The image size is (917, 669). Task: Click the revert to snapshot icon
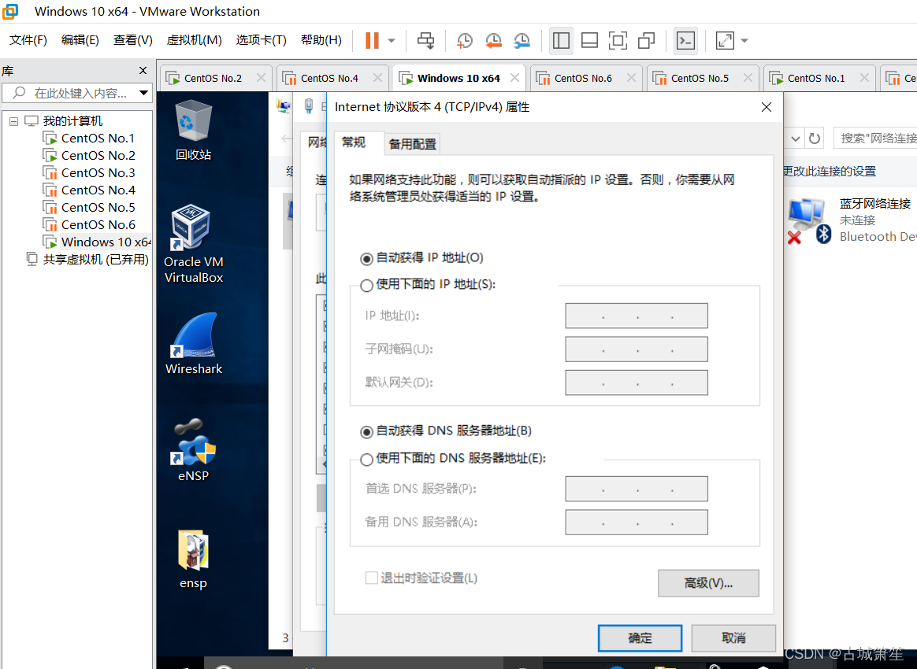493,41
